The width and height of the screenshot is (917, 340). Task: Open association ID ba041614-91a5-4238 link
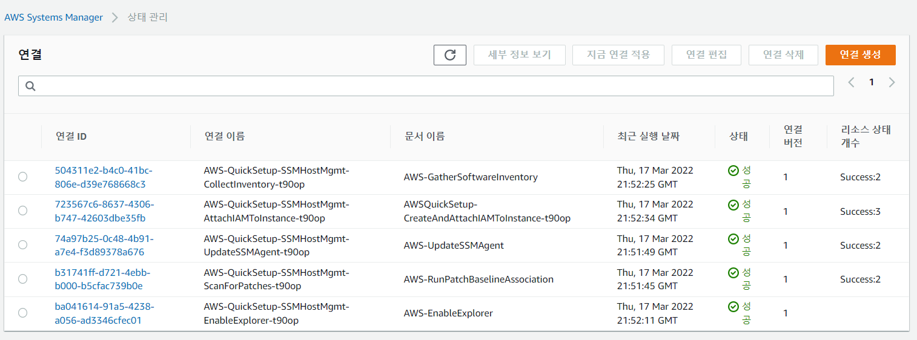(x=105, y=313)
